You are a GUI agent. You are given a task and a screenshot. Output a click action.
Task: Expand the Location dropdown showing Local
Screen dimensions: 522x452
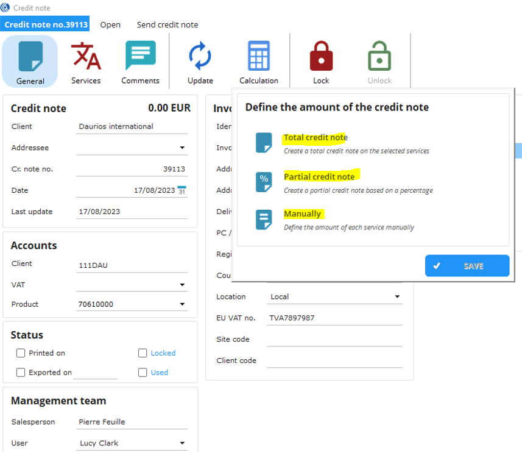click(397, 297)
